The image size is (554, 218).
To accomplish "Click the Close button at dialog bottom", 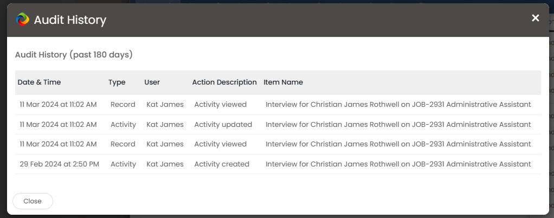I will tap(33, 201).
